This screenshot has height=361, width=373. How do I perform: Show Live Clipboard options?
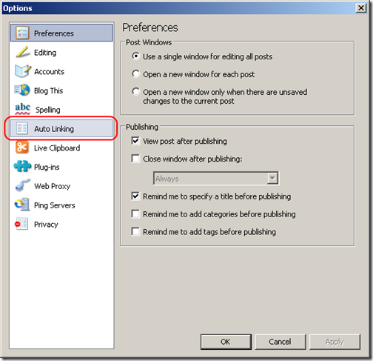point(57,148)
